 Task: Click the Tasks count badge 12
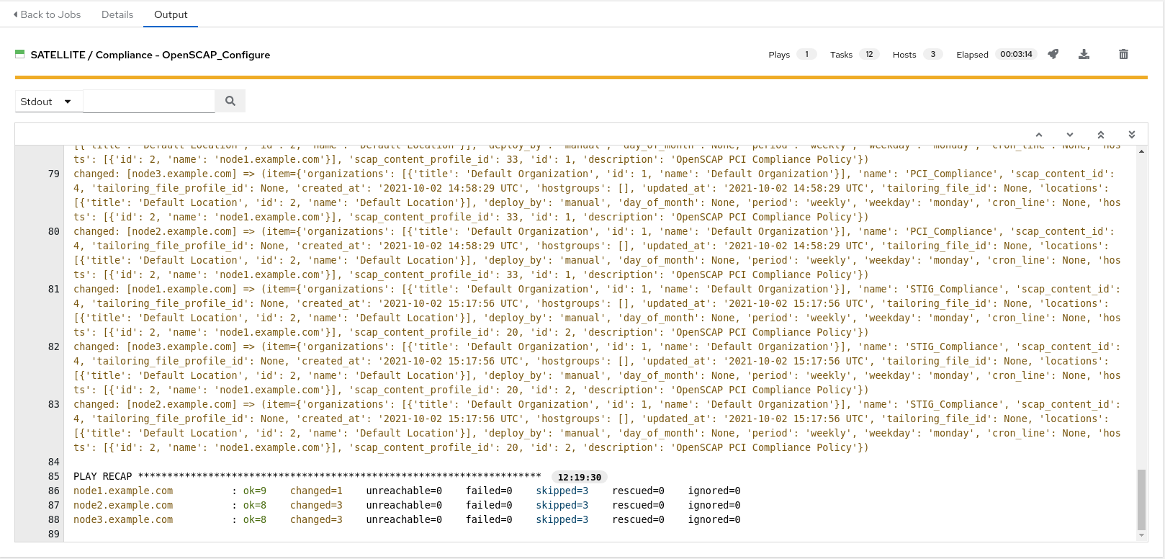click(869, 54)
